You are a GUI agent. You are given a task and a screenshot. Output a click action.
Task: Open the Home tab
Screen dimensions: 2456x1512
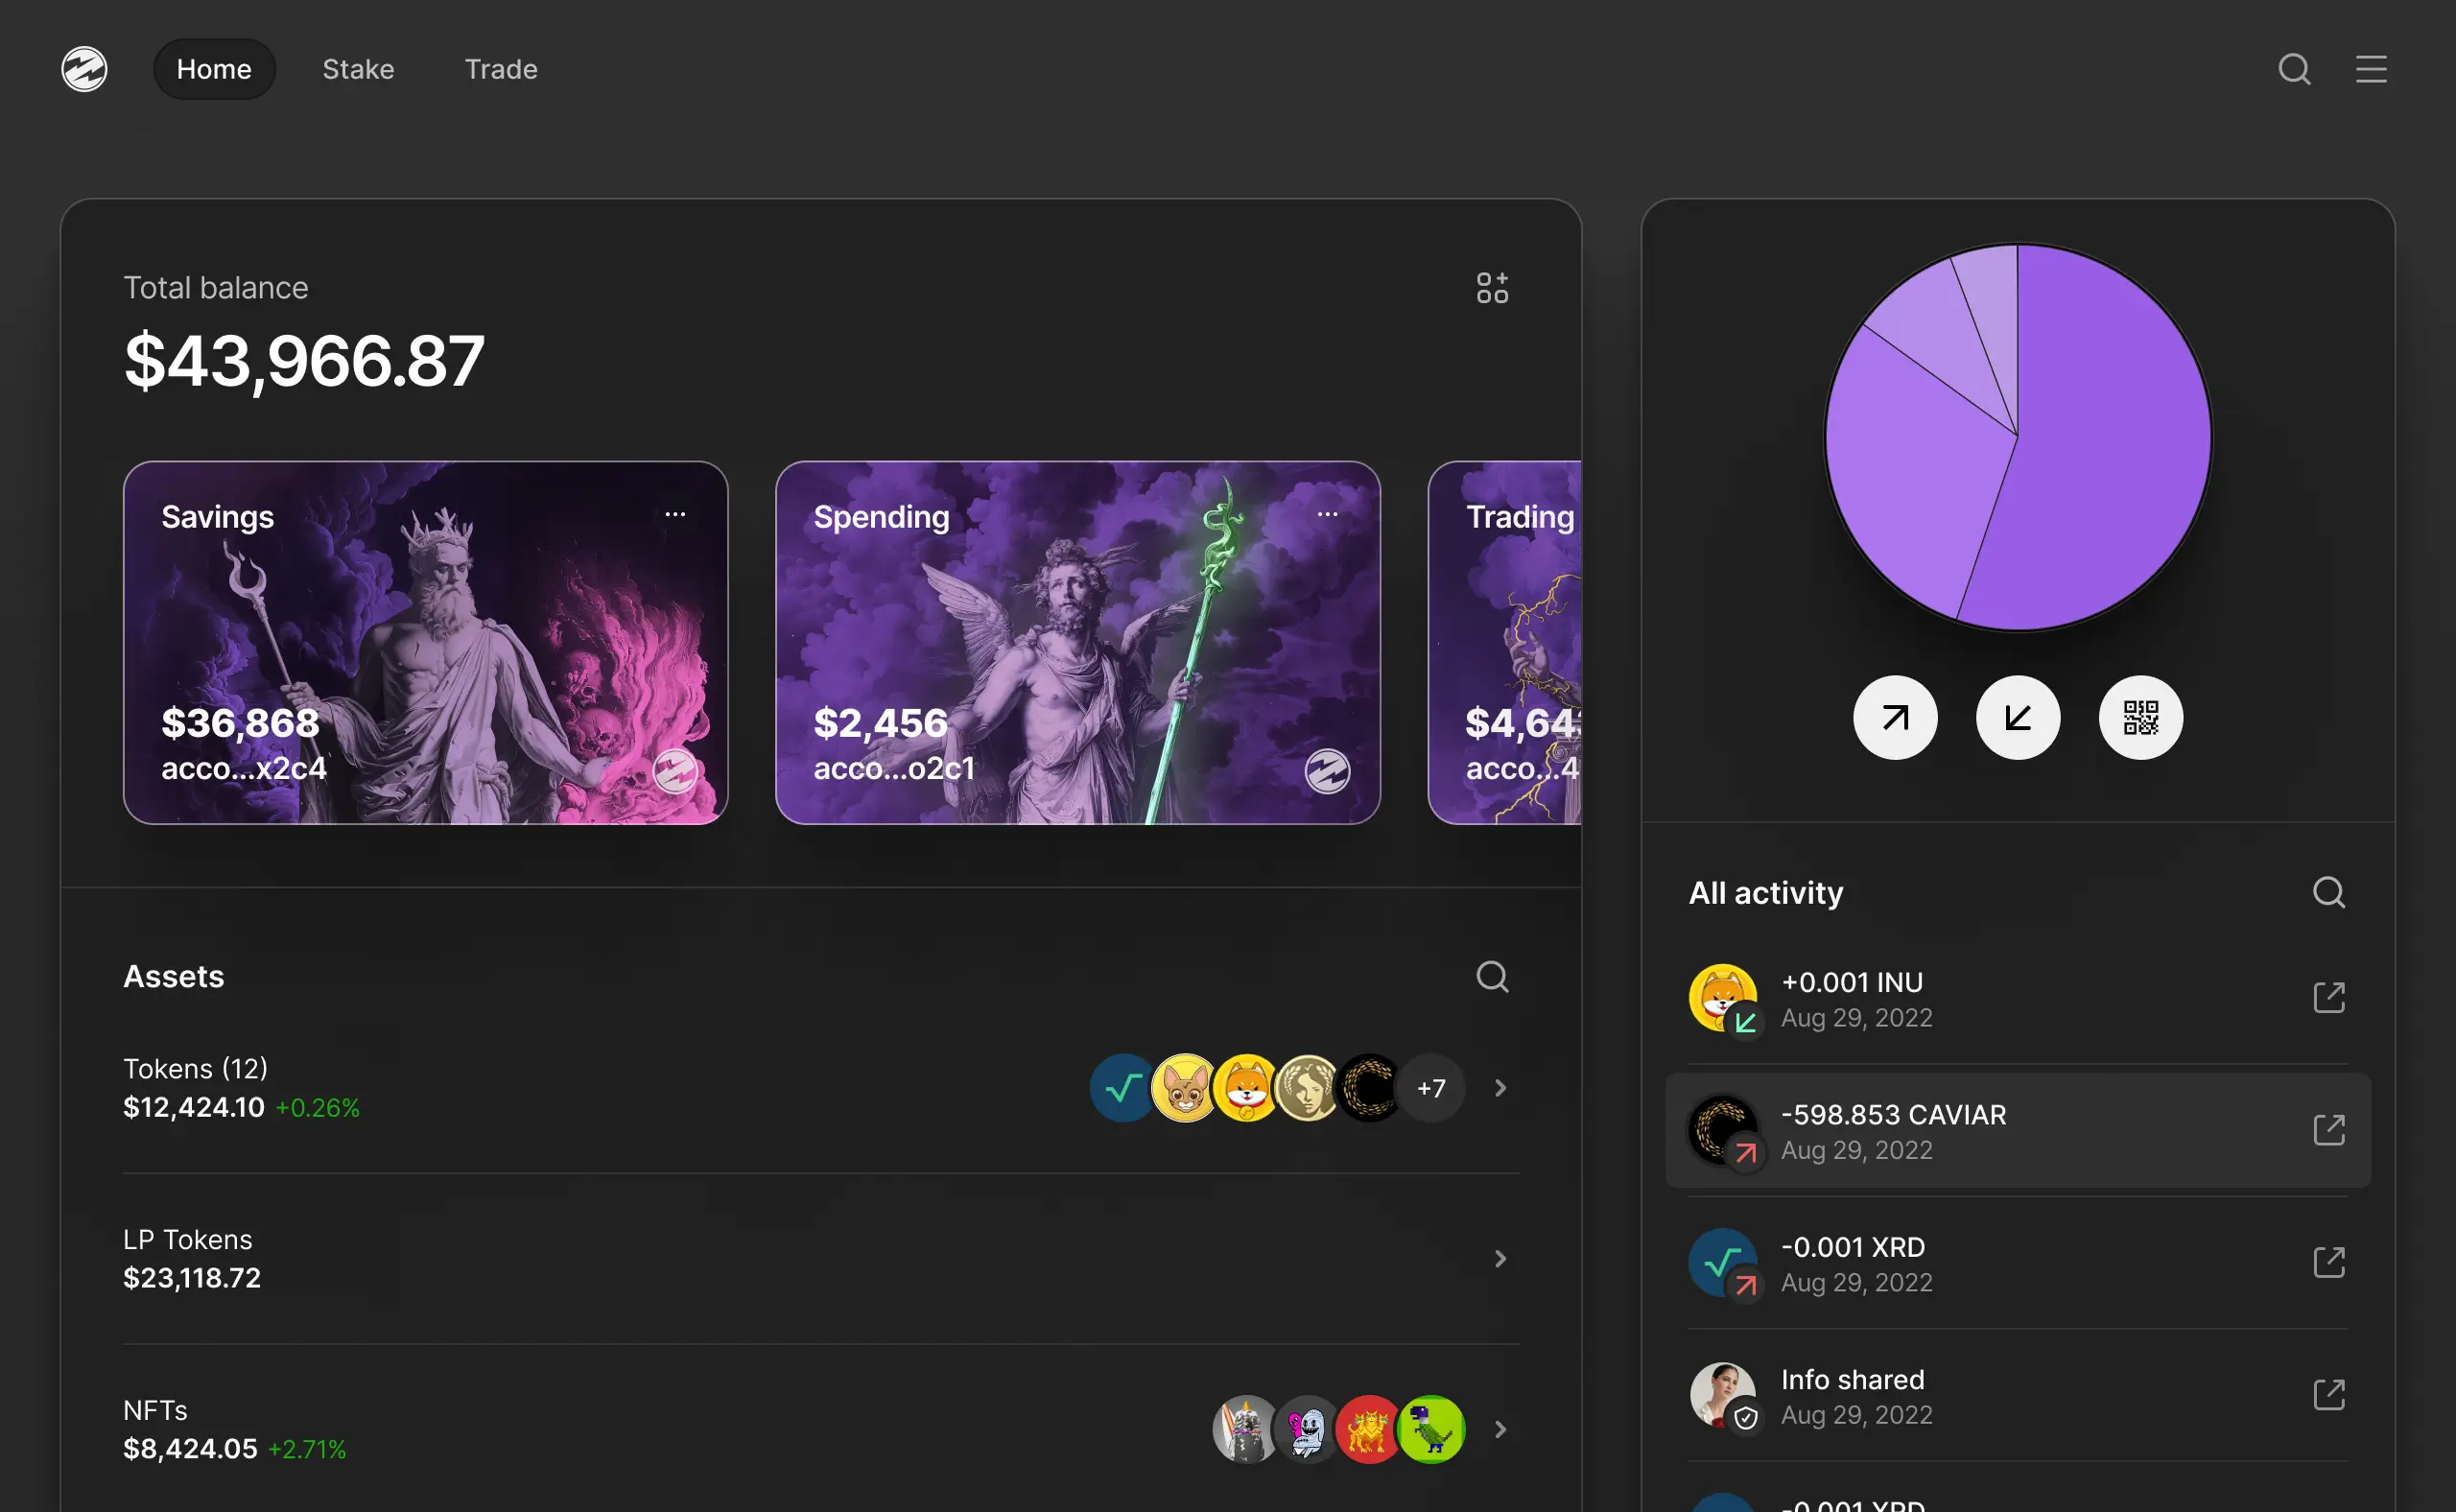(214, 69)
